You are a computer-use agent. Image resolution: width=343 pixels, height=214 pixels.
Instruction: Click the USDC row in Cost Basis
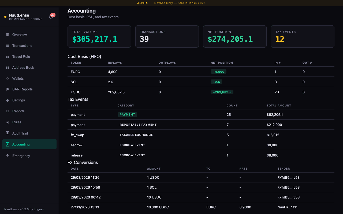pyautogui.click(x=75, y=92)
